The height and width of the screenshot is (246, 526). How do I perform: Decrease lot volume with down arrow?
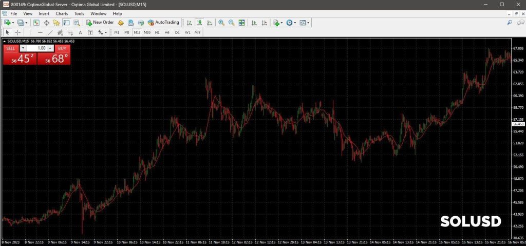23,48
